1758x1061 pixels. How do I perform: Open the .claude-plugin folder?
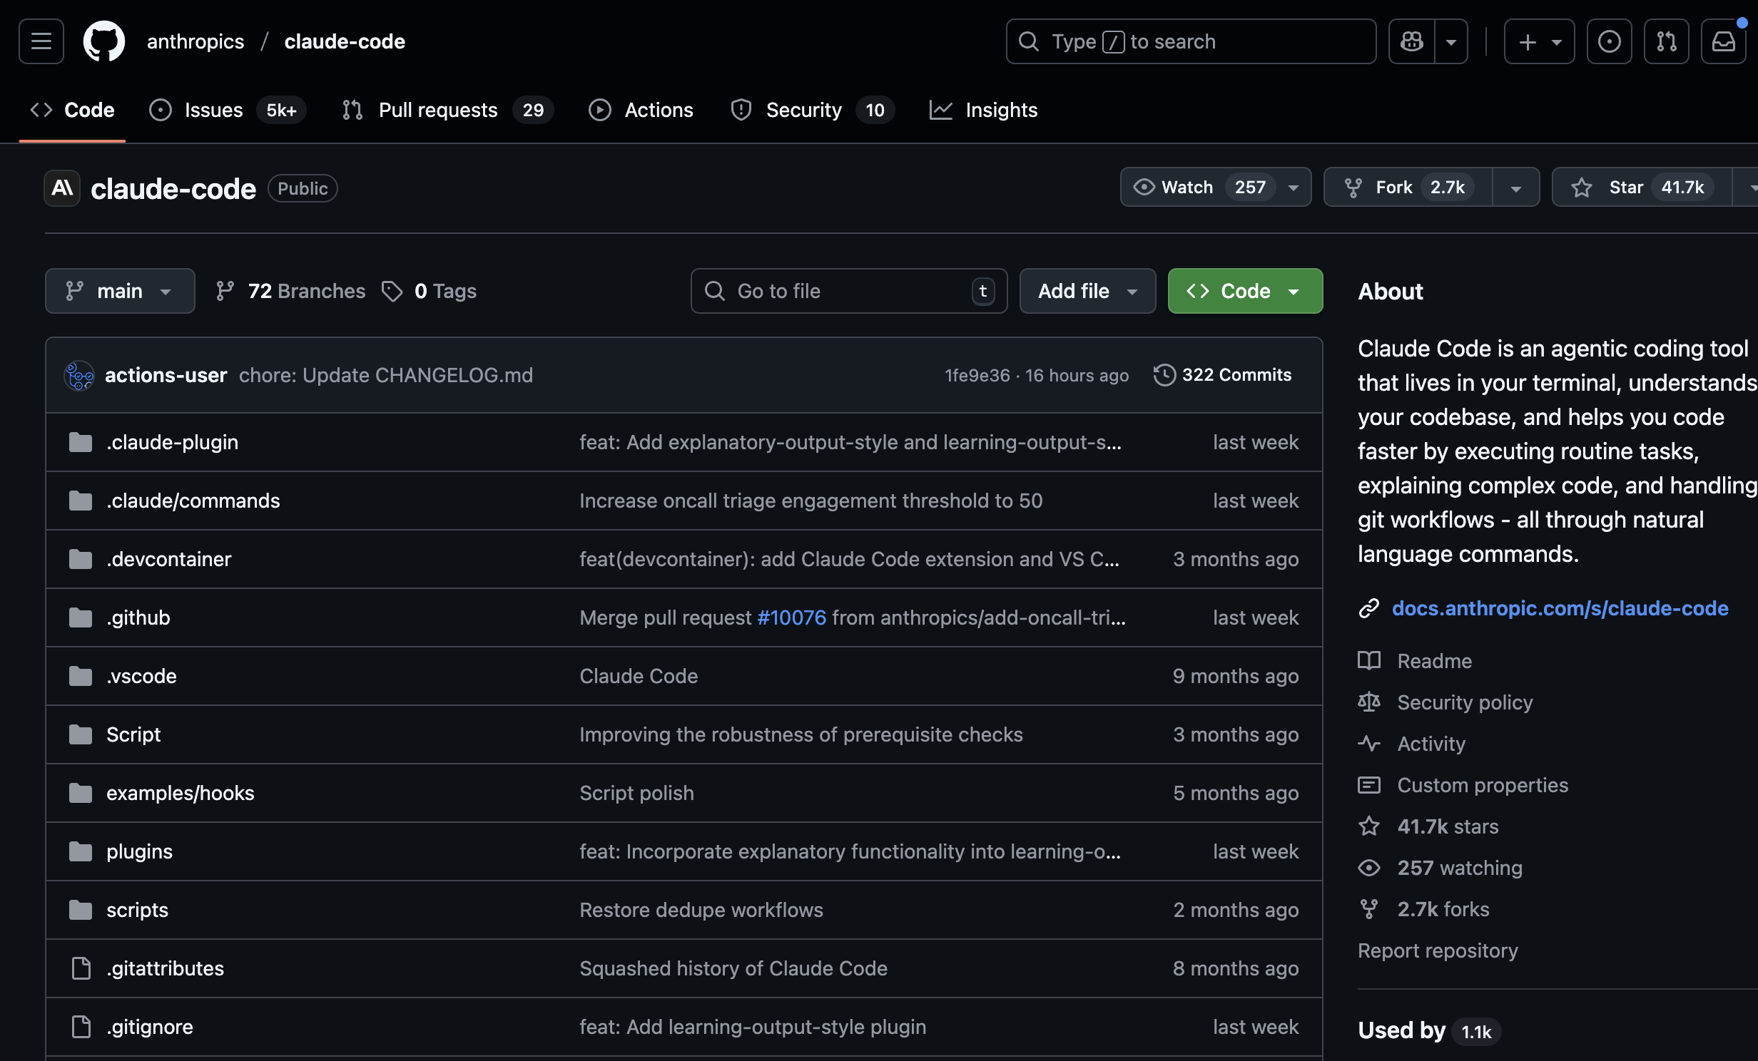[x=172, y=442]
